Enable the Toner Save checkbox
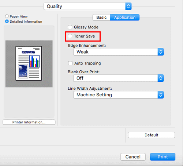 pyautogui.click(x=70, y=36)
